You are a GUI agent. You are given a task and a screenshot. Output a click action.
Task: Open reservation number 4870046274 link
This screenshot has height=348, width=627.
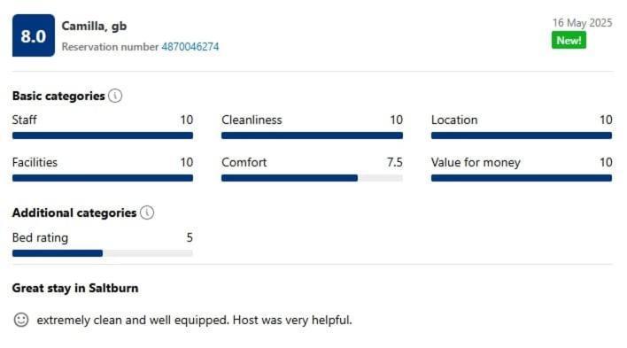click(190, 47)
